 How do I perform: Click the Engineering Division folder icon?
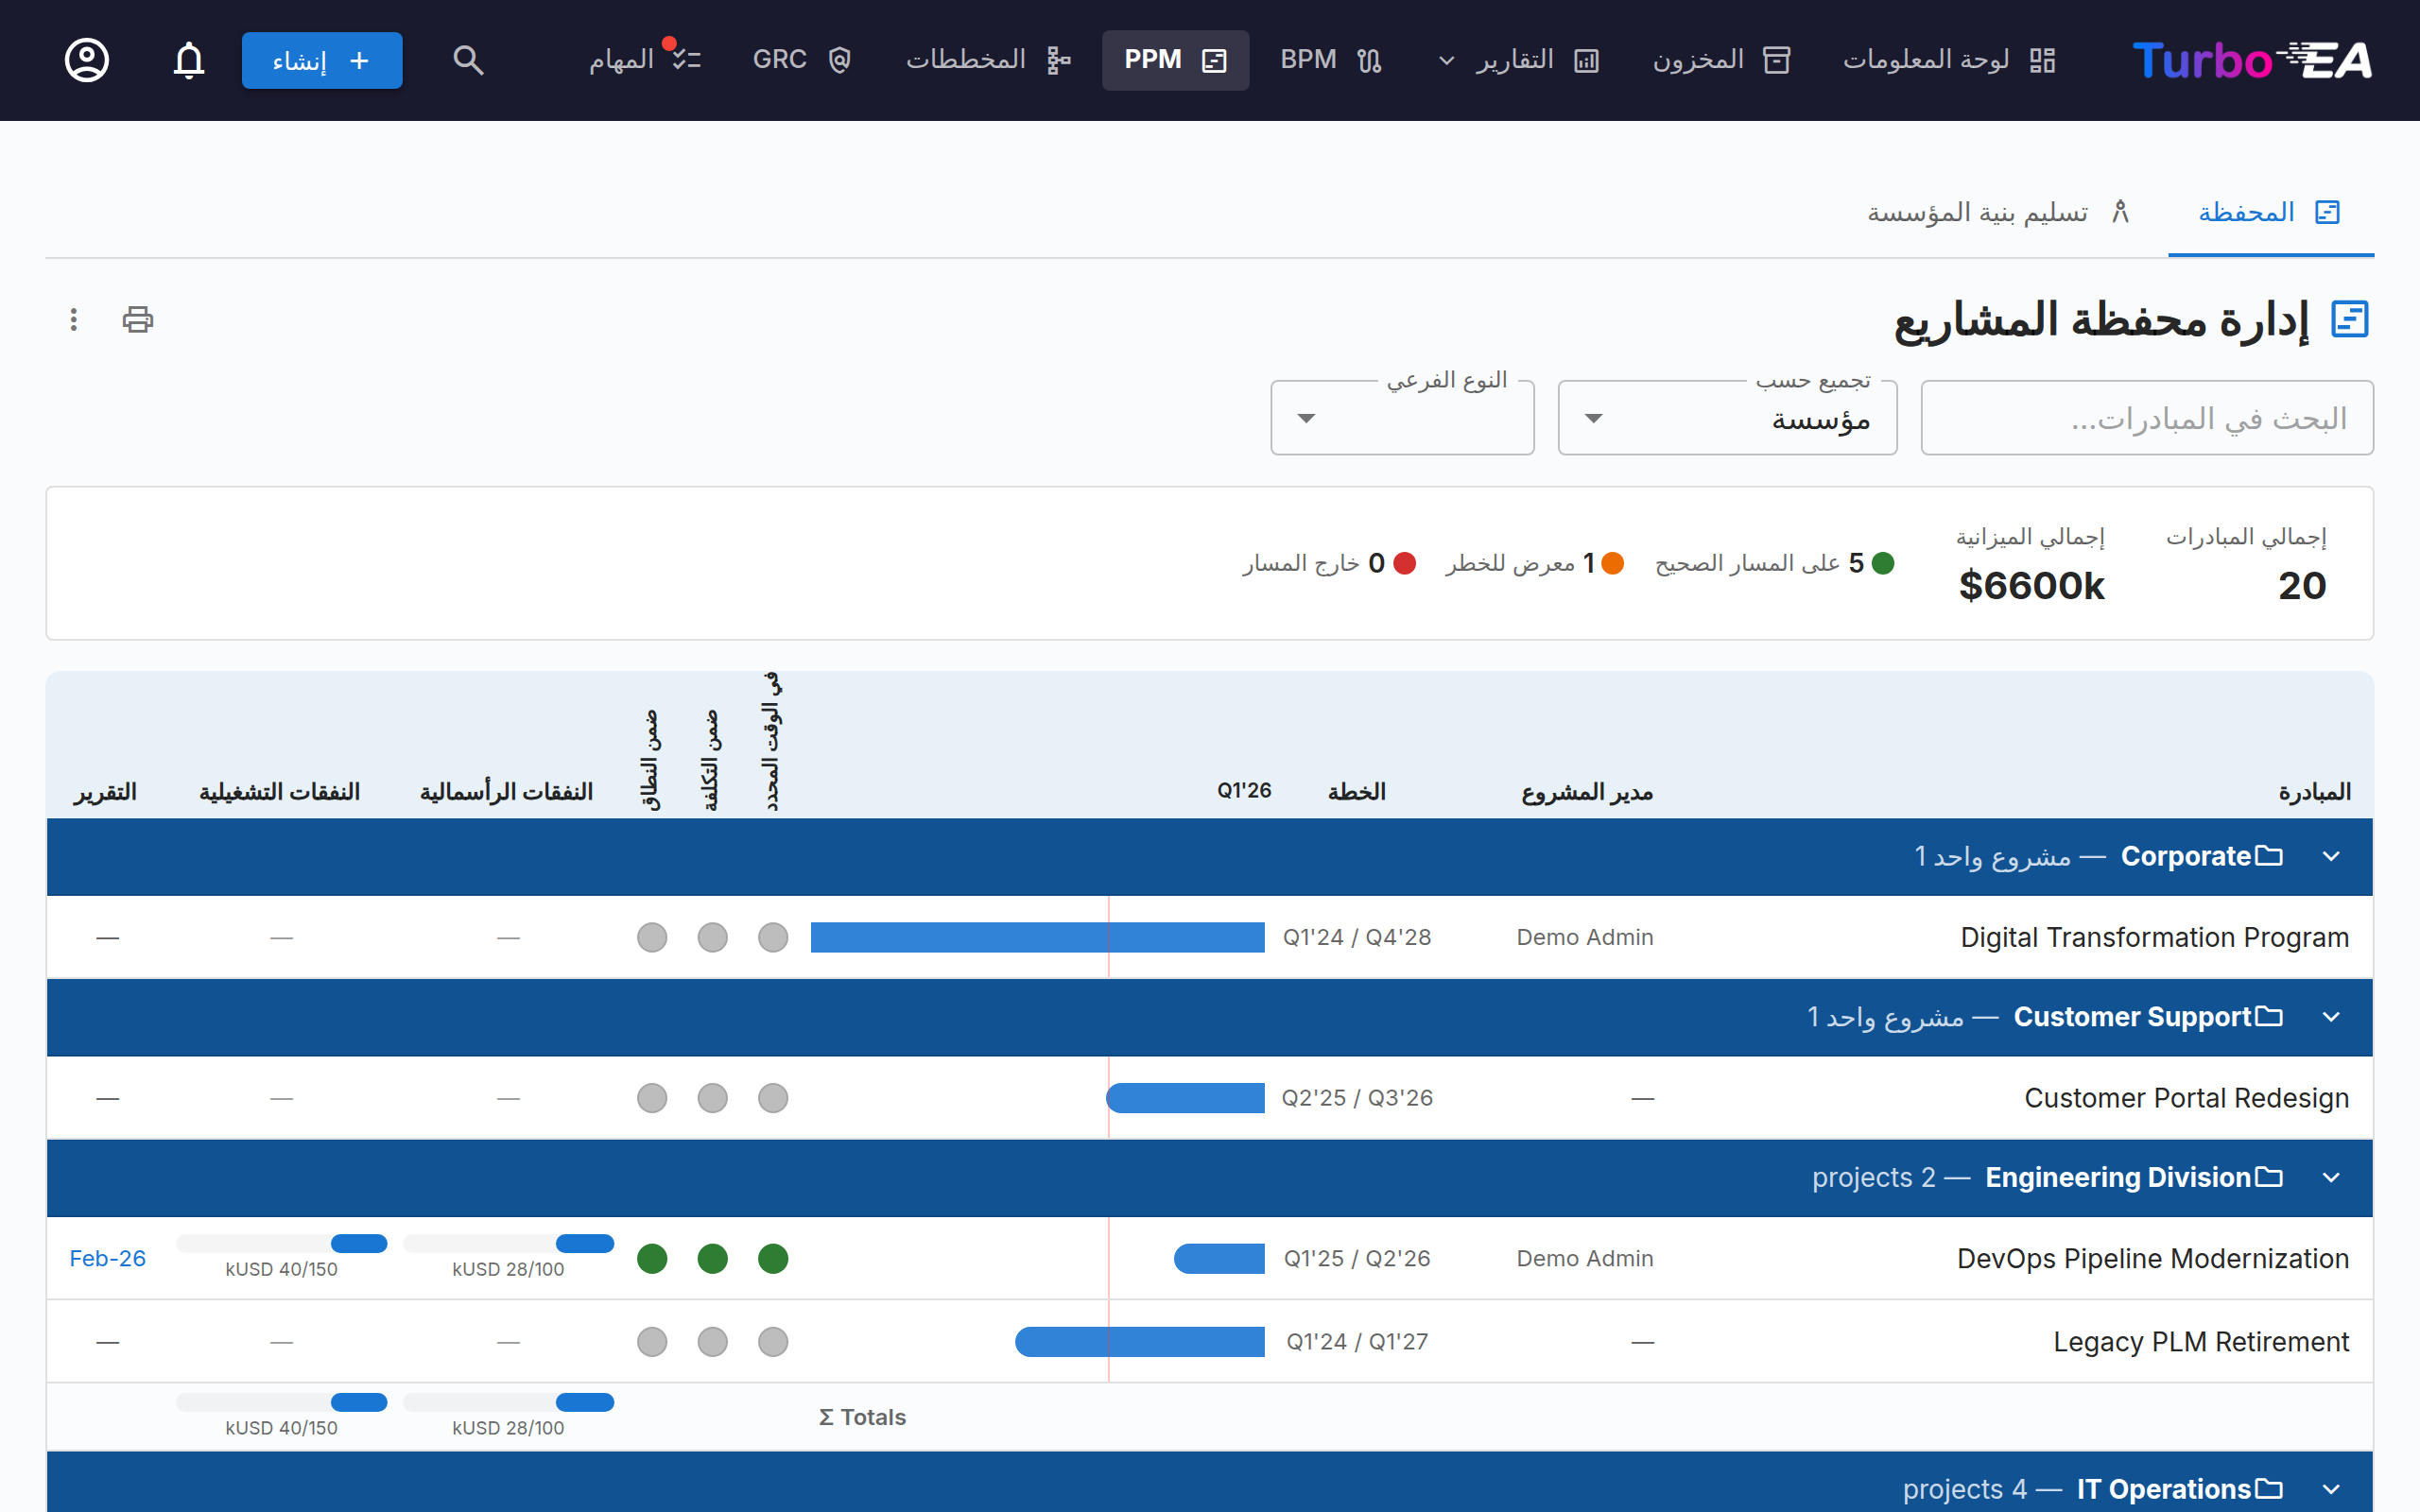pos(2269,1177)
